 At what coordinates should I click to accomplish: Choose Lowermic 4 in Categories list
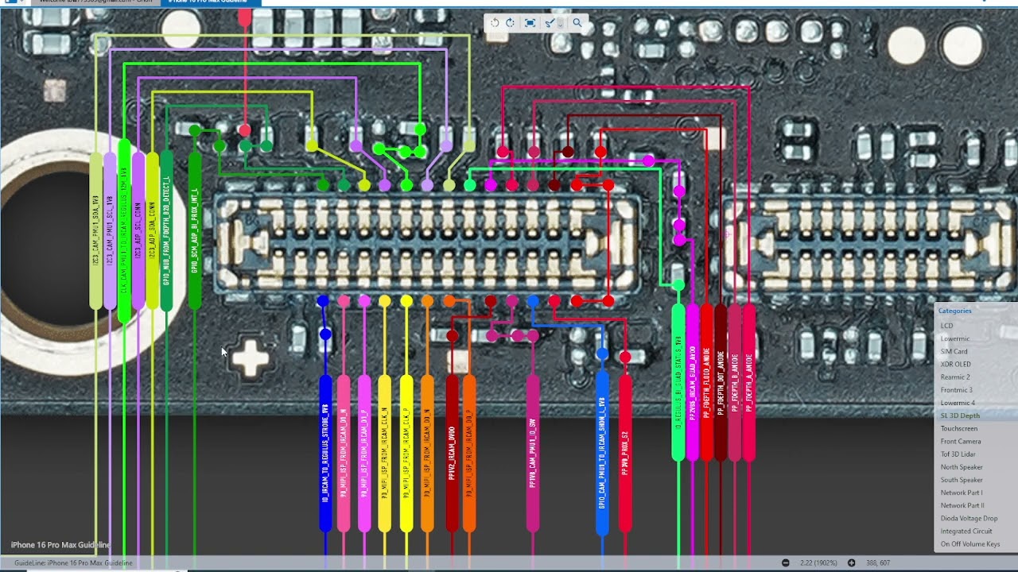(x=957, y=403)
